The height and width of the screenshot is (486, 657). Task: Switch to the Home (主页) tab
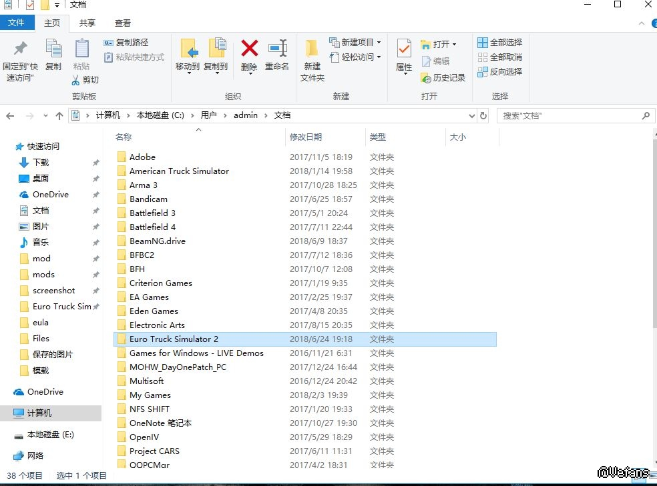pos(52,23)
